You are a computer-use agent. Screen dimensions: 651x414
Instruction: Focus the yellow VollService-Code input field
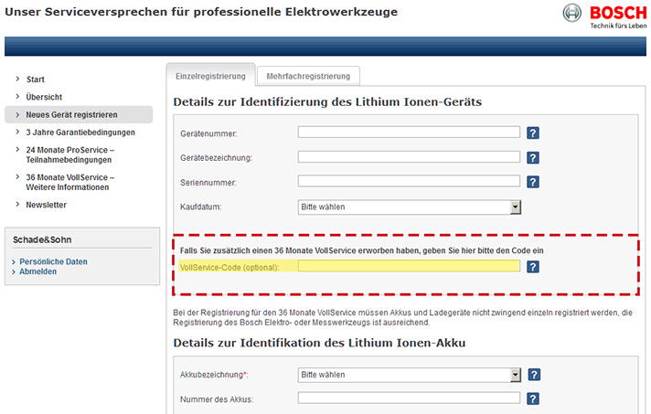[409, 267]
